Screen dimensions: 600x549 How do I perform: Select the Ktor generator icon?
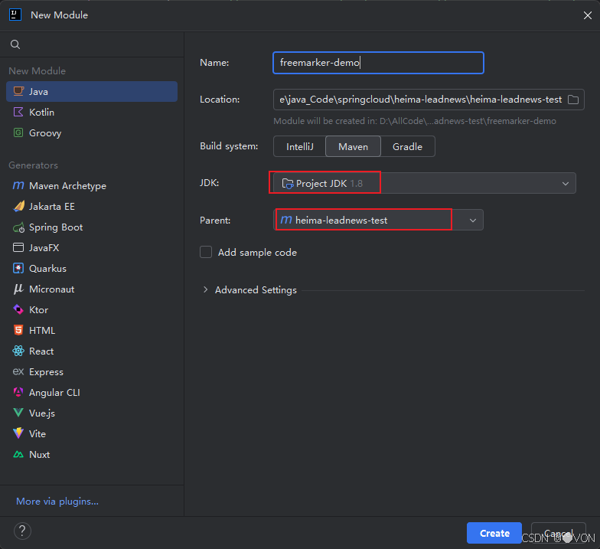18,309
